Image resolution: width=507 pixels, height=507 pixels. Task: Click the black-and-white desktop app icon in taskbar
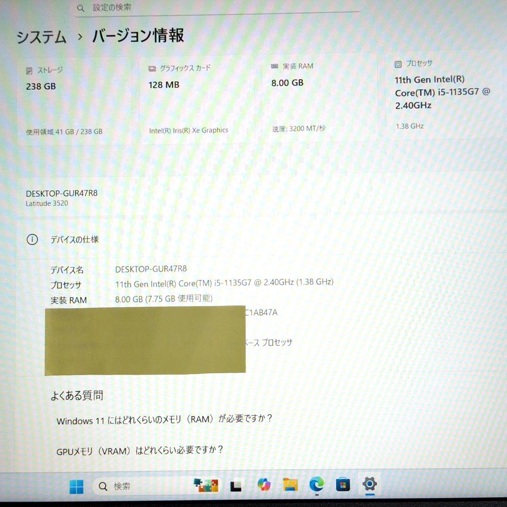(235, 487)
